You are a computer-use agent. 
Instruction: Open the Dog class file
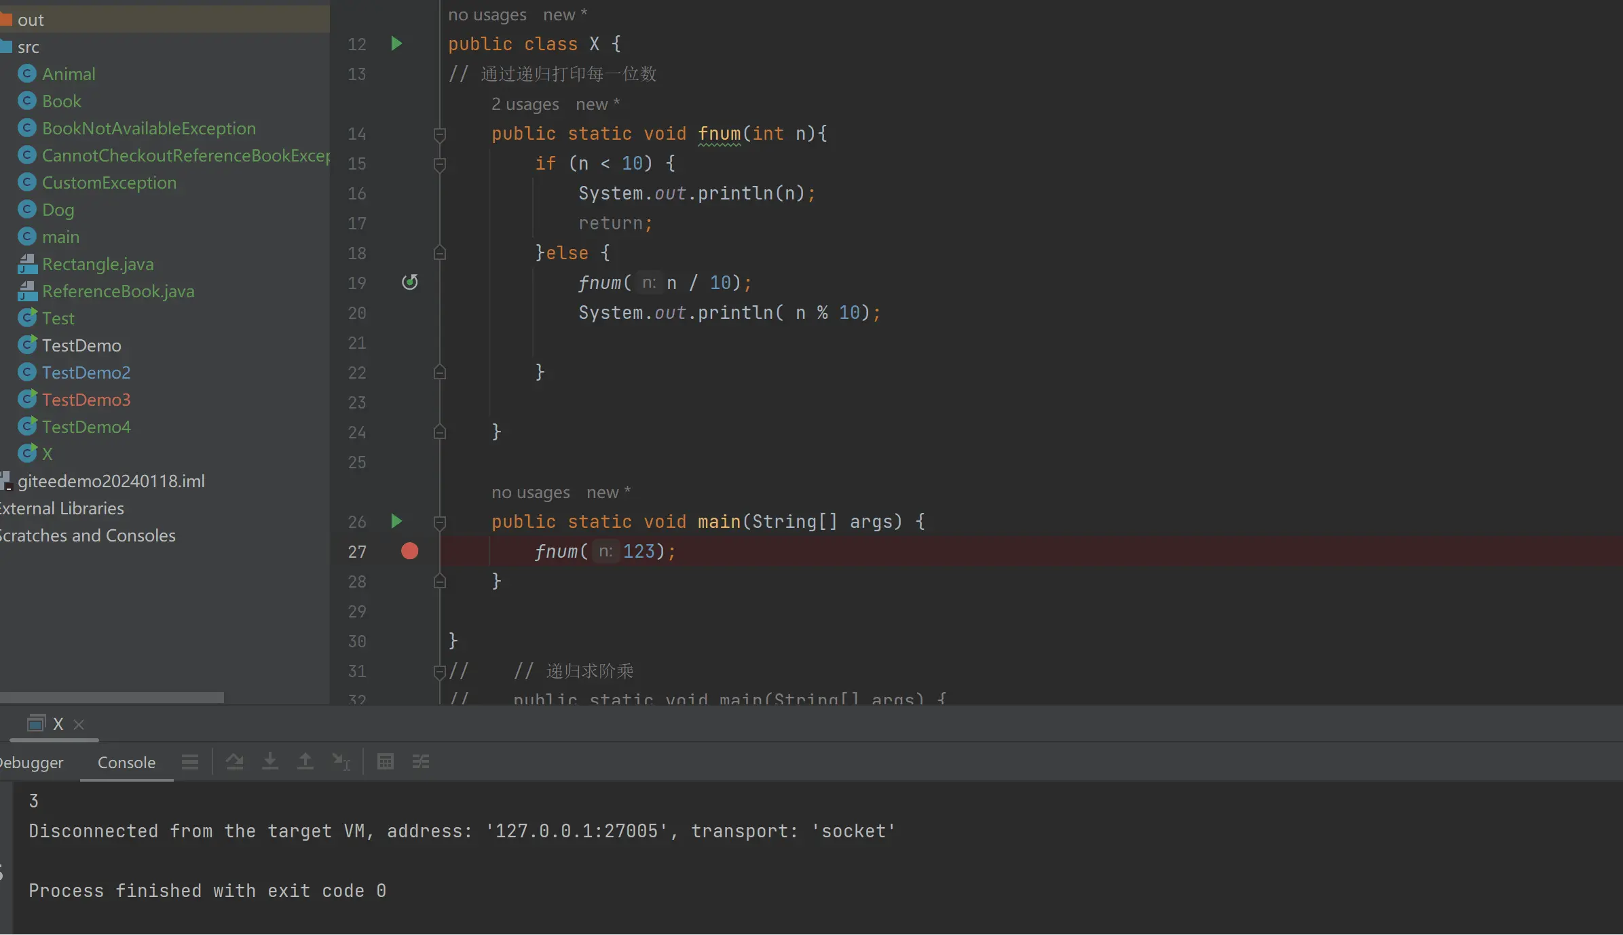coord(58,210)
